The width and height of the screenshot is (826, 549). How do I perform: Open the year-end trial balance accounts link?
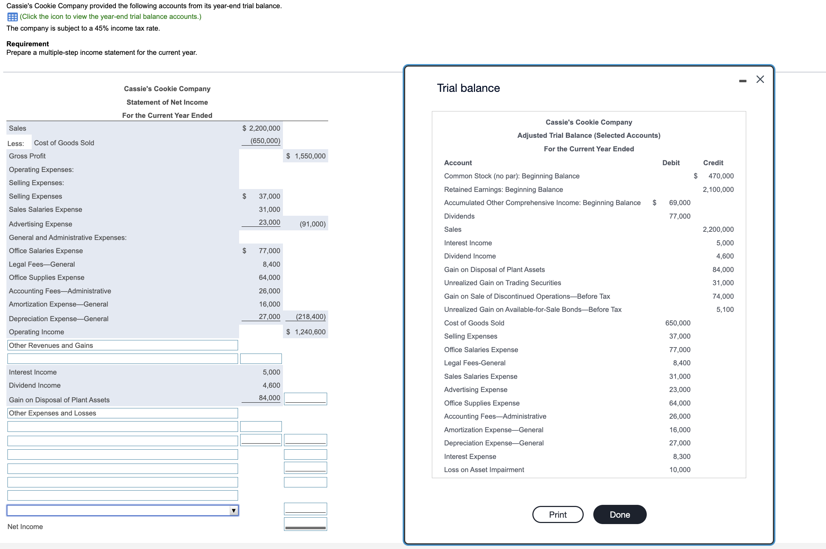[110, 17]
